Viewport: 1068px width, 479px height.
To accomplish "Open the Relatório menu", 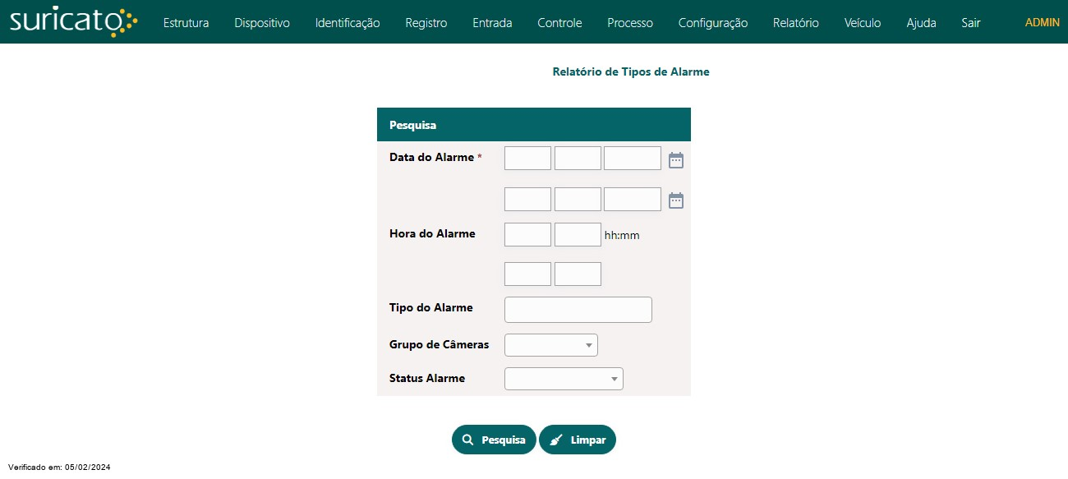I will (796, 23).
